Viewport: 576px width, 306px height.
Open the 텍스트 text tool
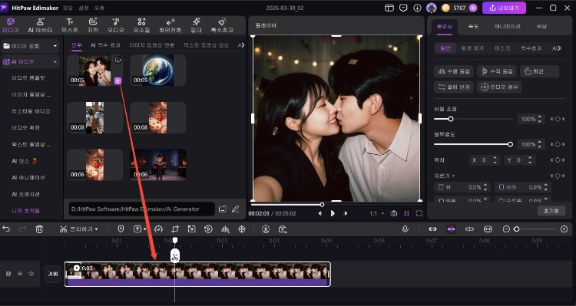click(69, 25)
